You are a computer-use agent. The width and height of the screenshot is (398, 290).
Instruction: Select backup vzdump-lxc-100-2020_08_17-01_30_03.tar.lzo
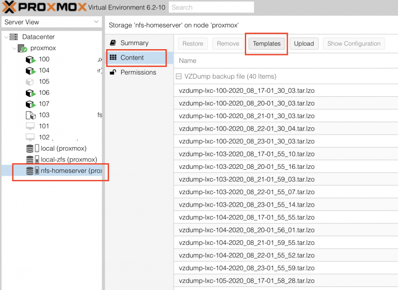tap(247, 90)
